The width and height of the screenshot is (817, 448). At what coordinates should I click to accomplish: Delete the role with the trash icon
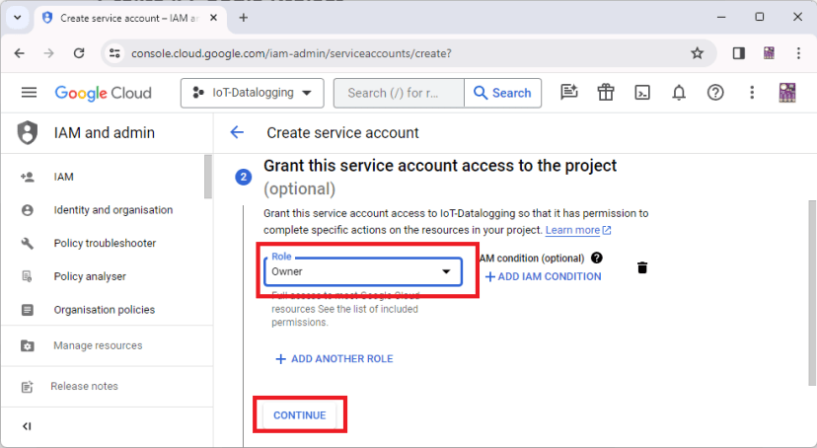[x=642, y=267]
